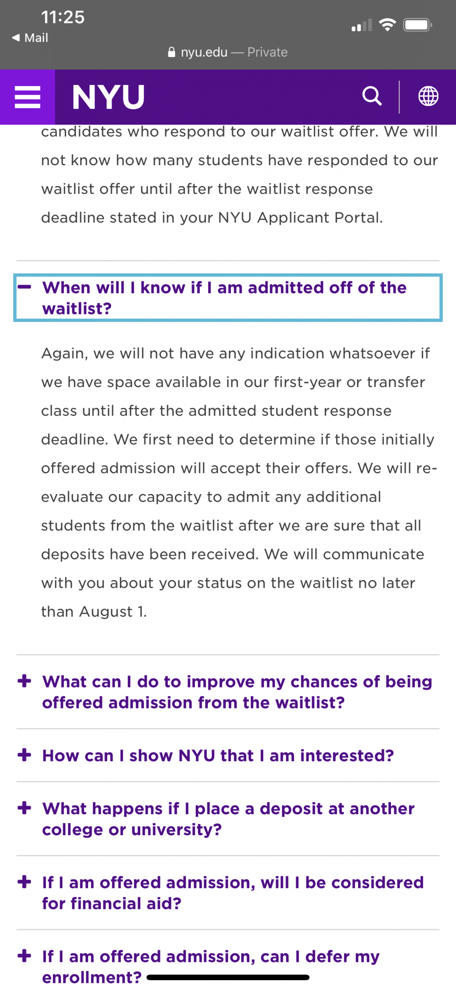Click the NYU logo
The width and height of the screenshot is (456, 989).
pos(108,97)
